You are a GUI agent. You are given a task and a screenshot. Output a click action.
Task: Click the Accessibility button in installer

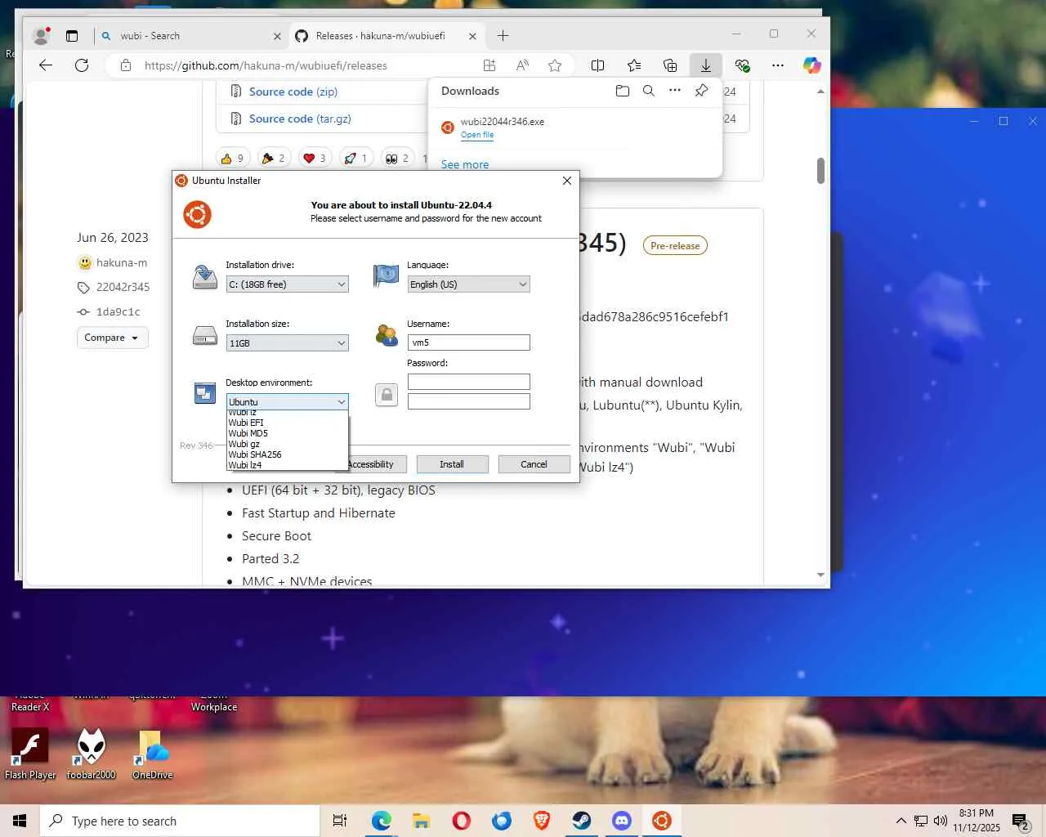[370, 464]
